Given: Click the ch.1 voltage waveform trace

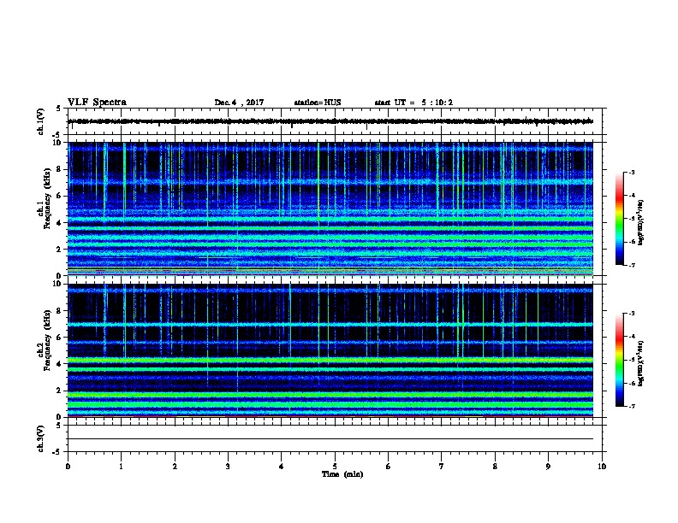Looking at the screenshot, I should click(x=330, y=121).
